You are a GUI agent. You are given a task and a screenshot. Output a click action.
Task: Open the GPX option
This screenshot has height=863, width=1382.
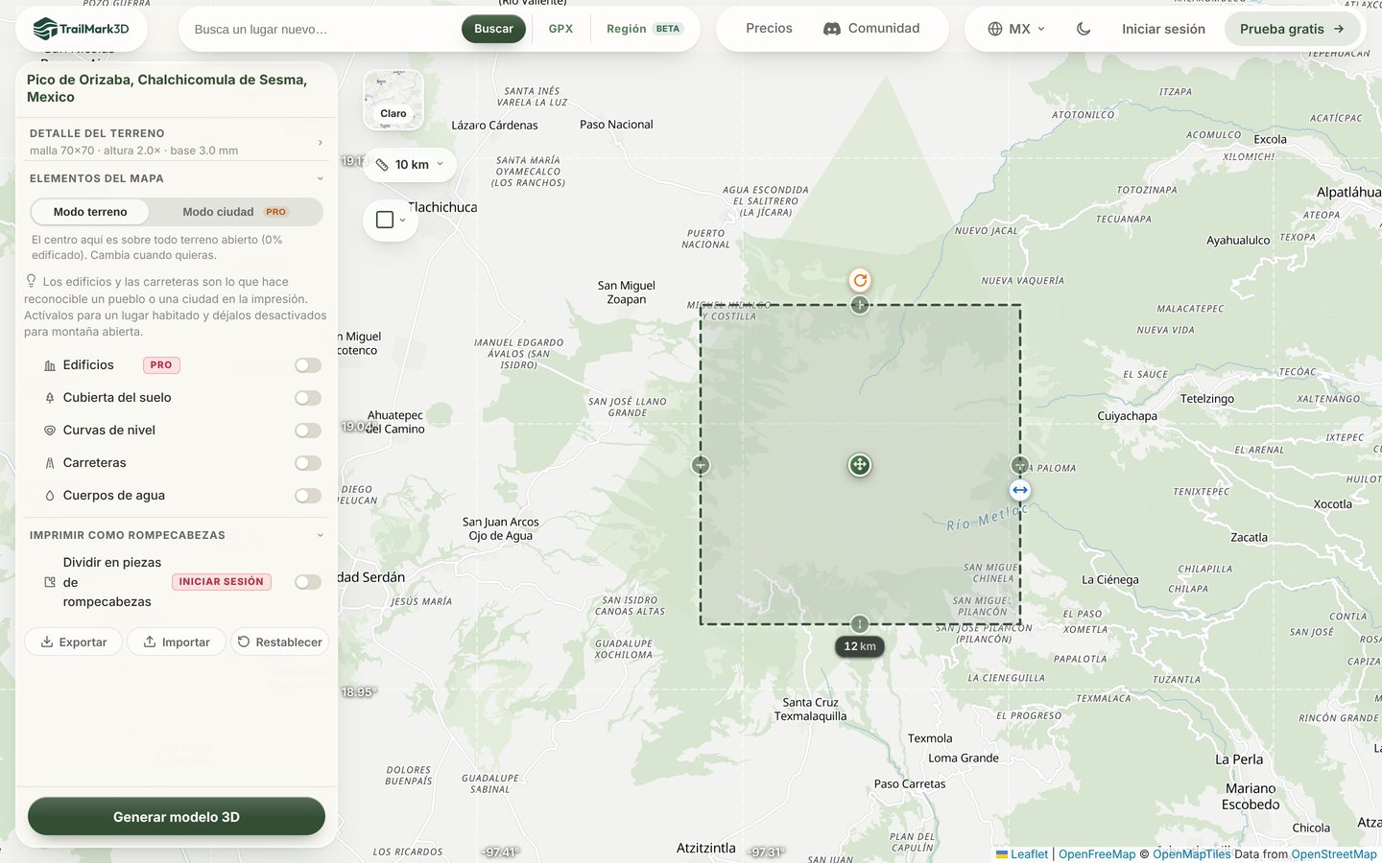(560, 29)
